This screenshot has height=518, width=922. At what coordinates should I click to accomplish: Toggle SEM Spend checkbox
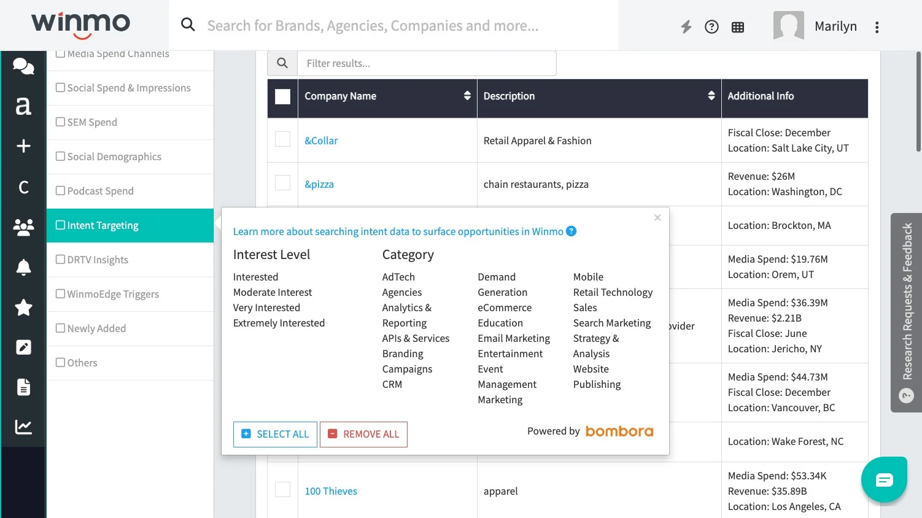[60, 122]
